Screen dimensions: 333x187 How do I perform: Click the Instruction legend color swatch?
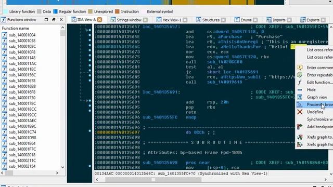(x=117, y=11)
